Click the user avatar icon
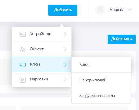Viewport: 139px width, 110px height. 100,10
